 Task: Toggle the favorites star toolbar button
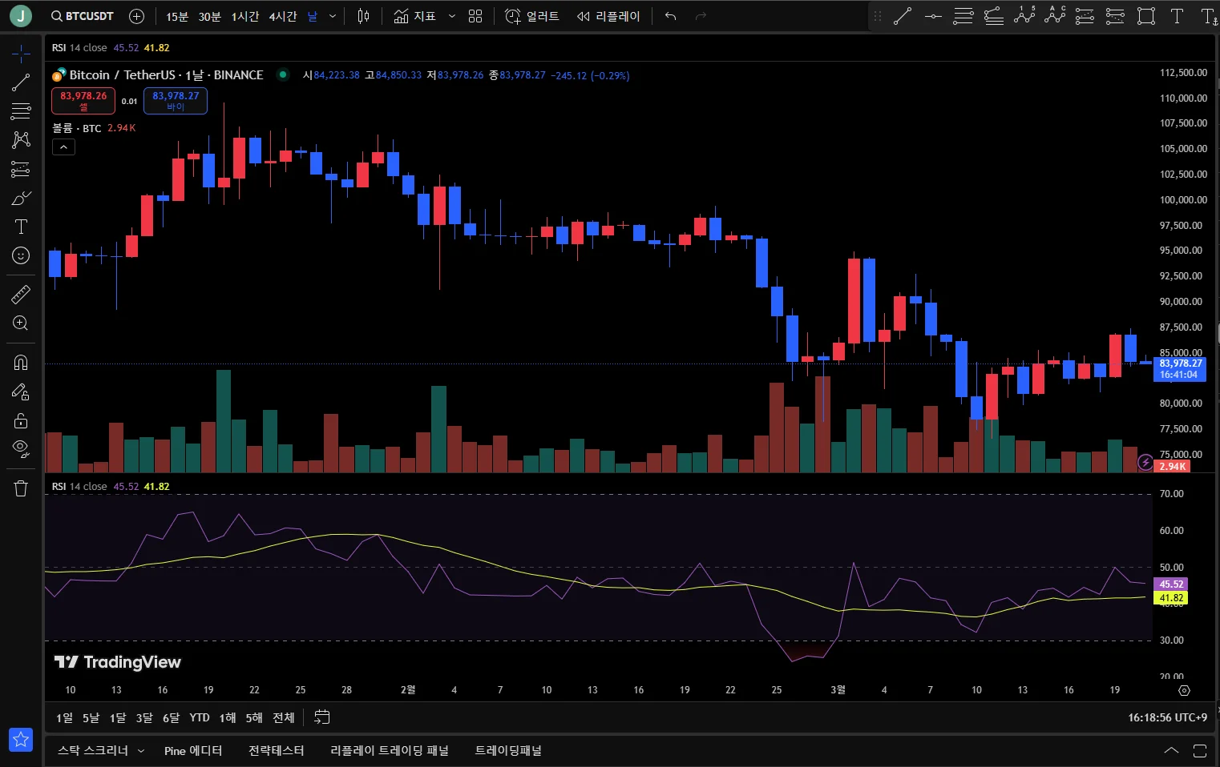tap(21, 739)
